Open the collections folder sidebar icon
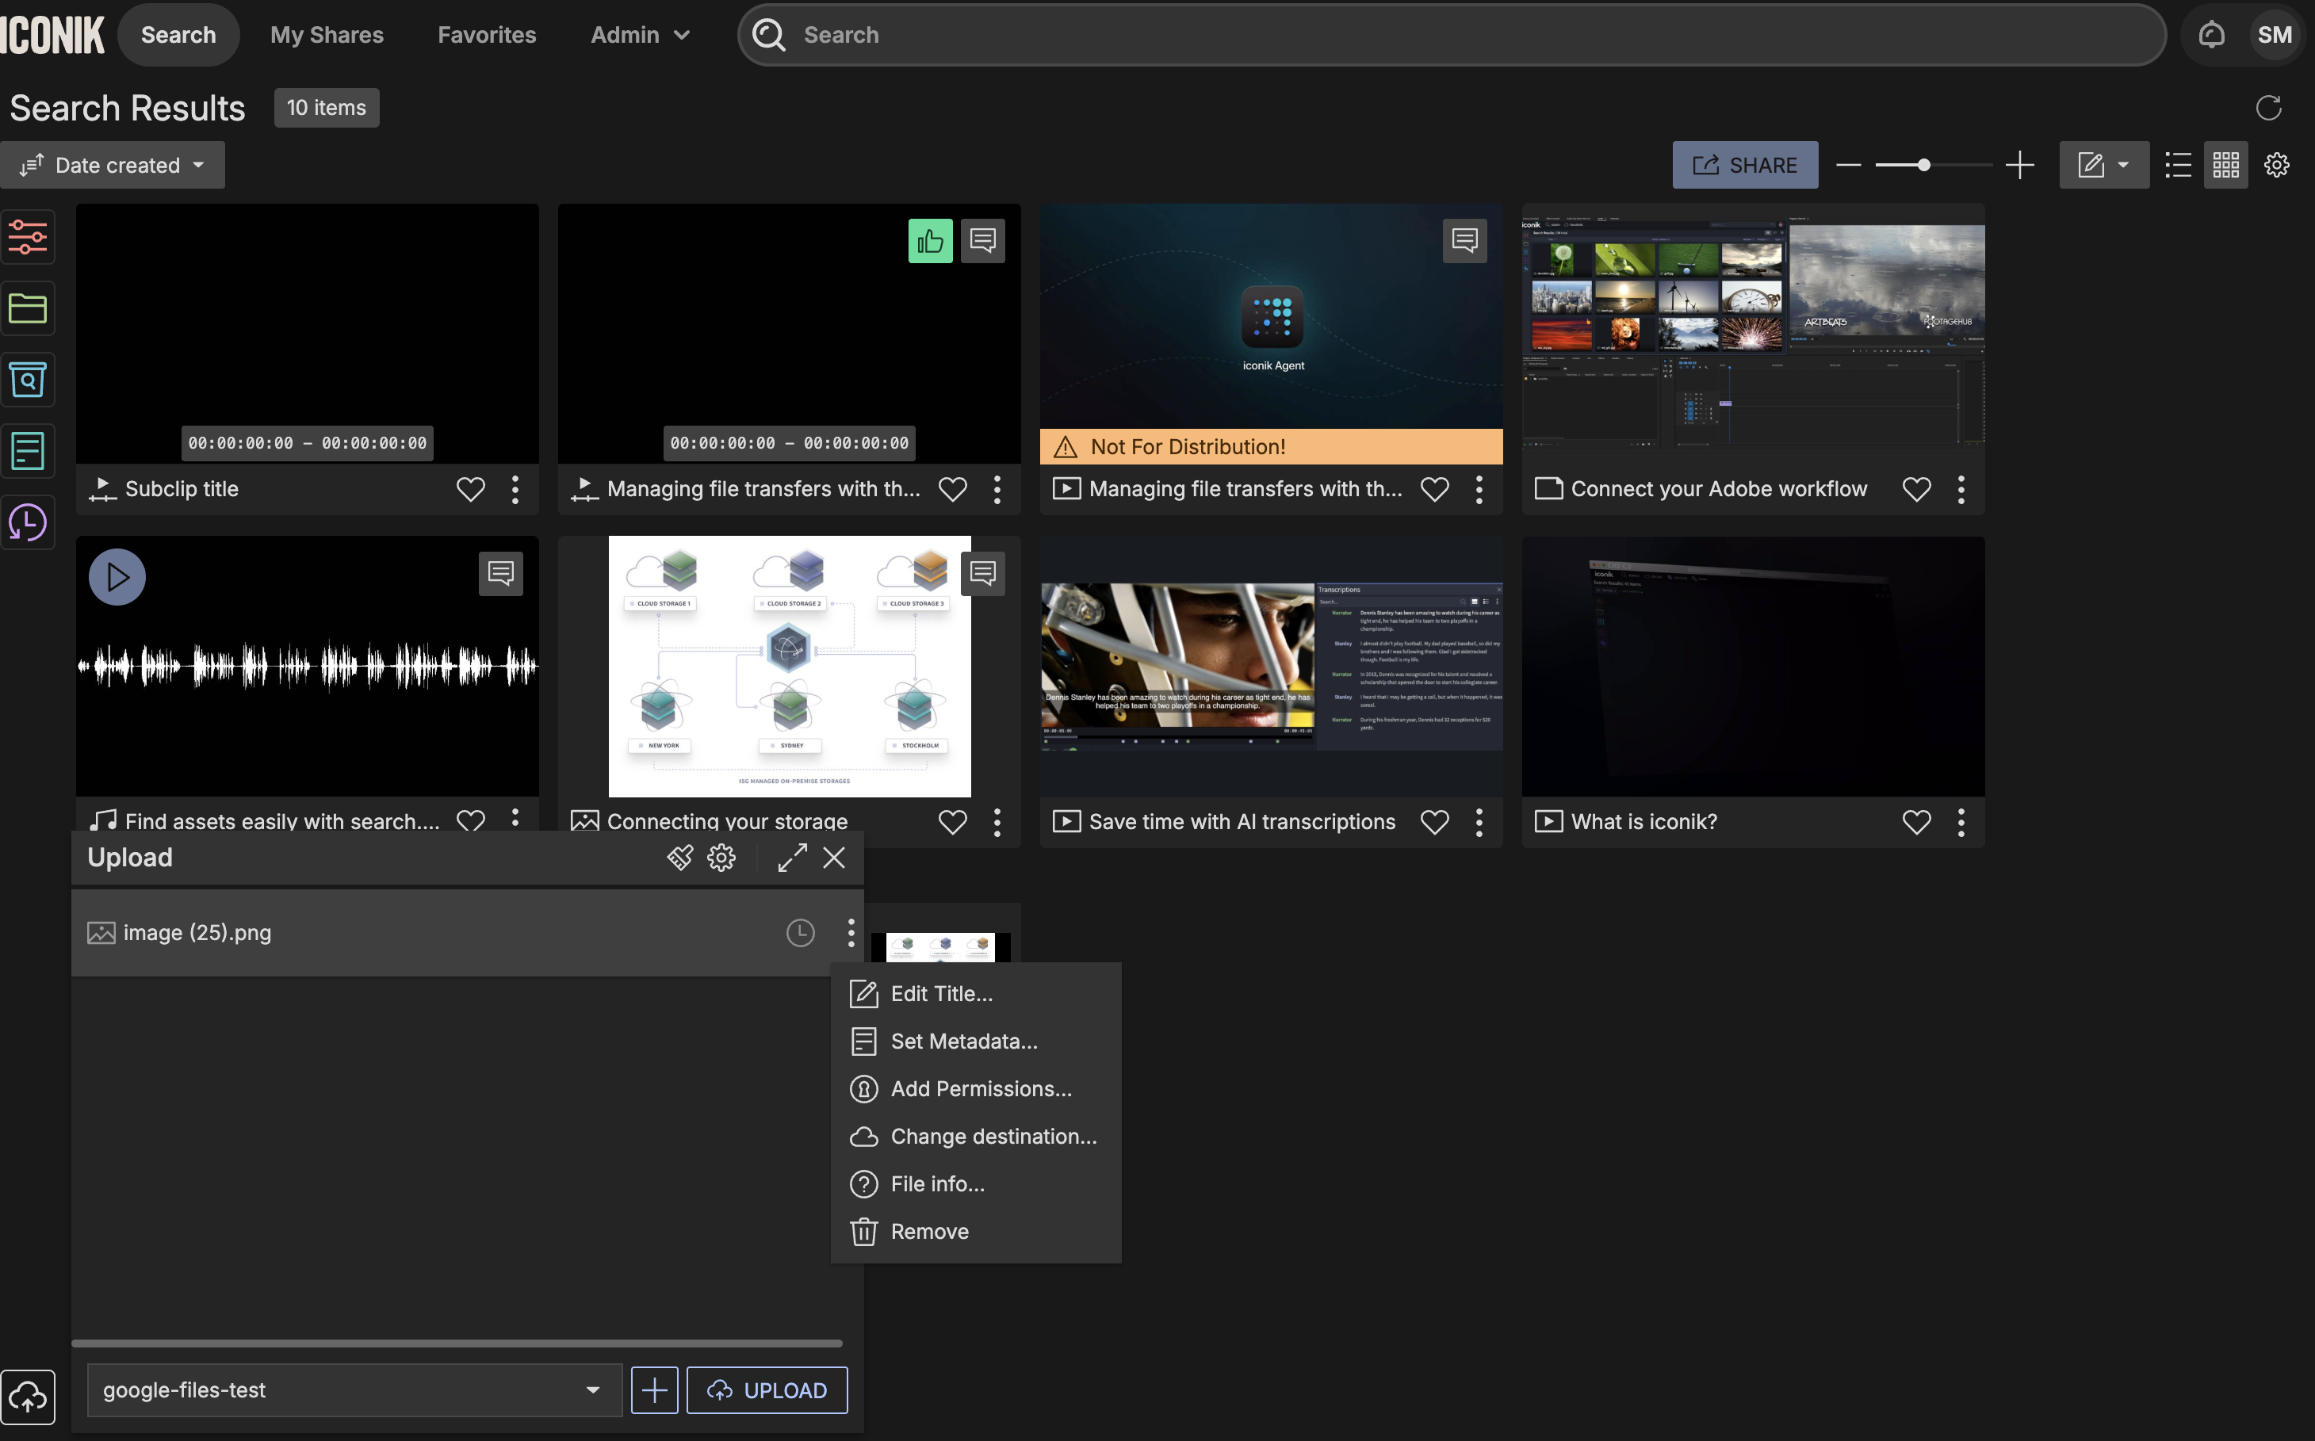Screen dimensions: 2315x1441 (28, 308)
